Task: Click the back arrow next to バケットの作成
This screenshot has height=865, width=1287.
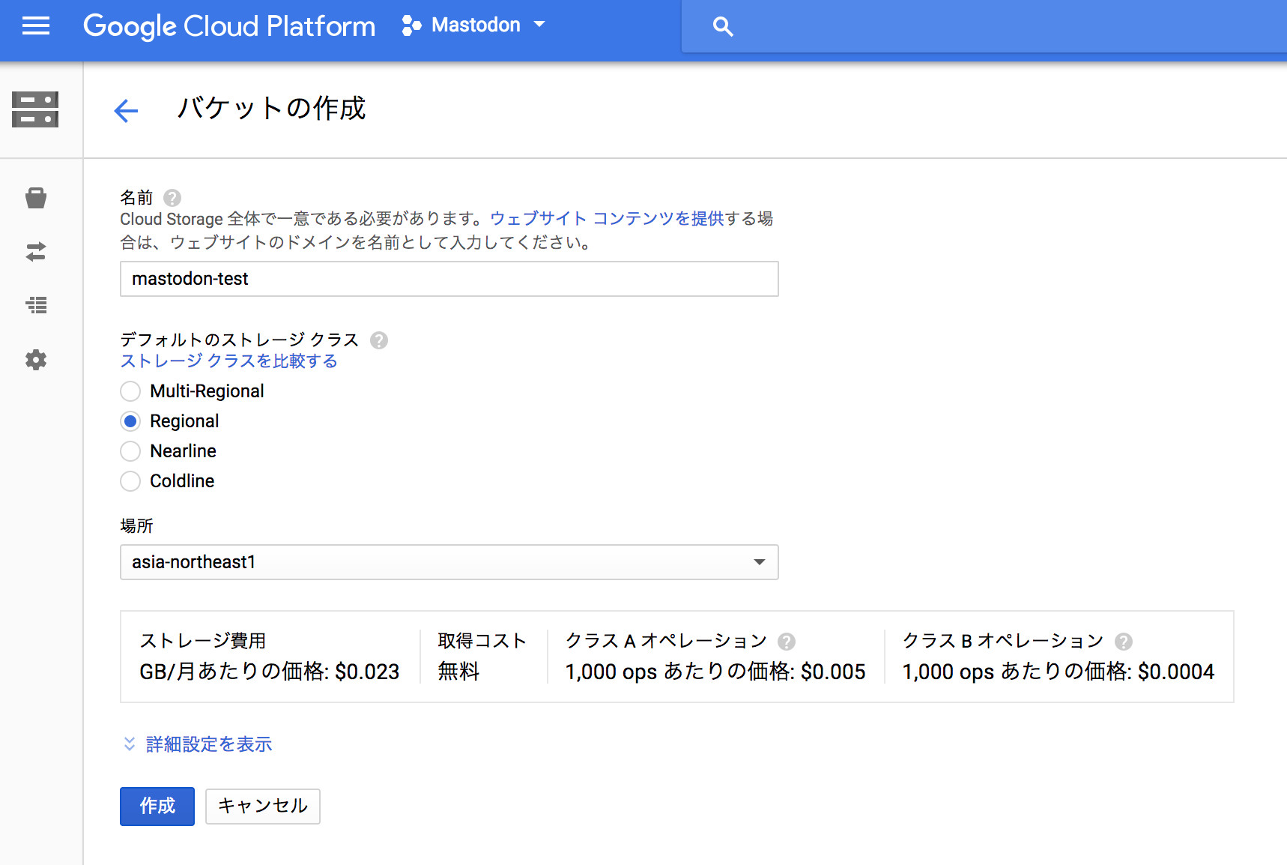Action: tap(126, 111)
